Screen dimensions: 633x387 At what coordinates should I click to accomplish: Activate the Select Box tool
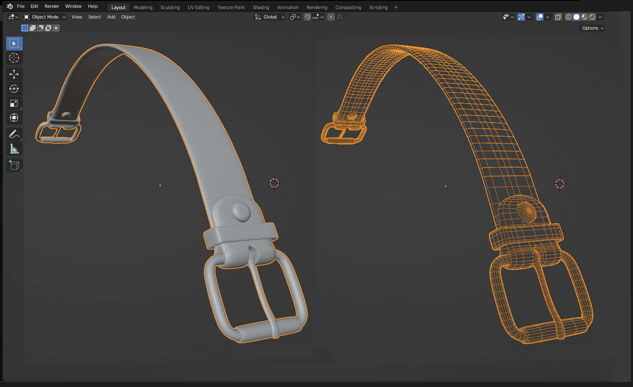tap(14, 43)
